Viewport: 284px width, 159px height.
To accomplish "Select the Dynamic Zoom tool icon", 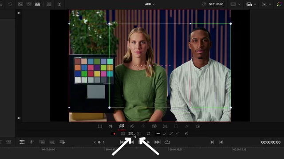I will tap(122, 126).
